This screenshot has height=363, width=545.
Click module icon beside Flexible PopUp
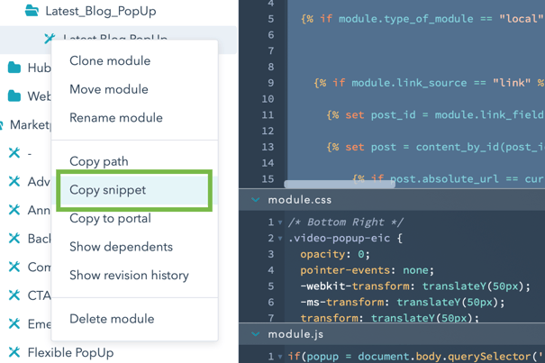[14, 352]
